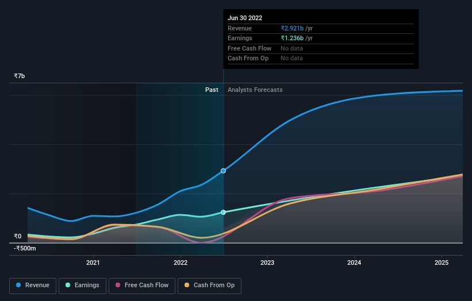Toggle the Earnings legend button
472x301 pixels.
[x=82, y=285]
